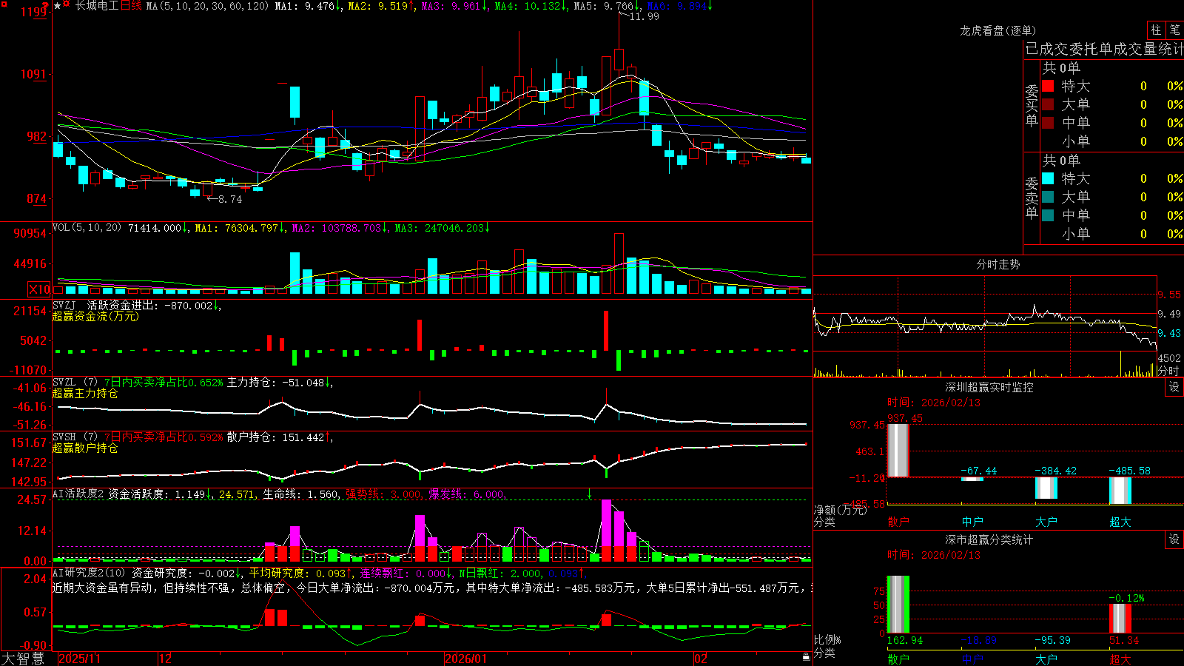Image resolution: width=1184 pixels, height=666 pixels.
Task: Open the 日线 period selector
Action: click(x=131, y=6)
